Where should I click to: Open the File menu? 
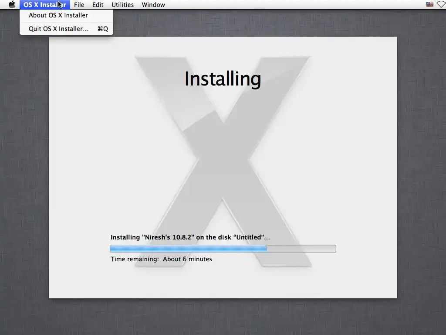79,4
